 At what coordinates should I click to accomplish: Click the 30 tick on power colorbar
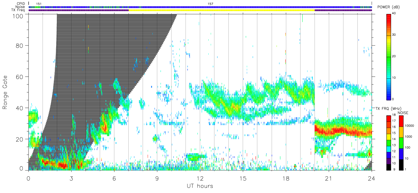pyautogui.click(x=394, y=35)
